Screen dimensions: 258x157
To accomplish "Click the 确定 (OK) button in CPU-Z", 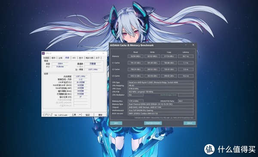I will coord(100,115).
